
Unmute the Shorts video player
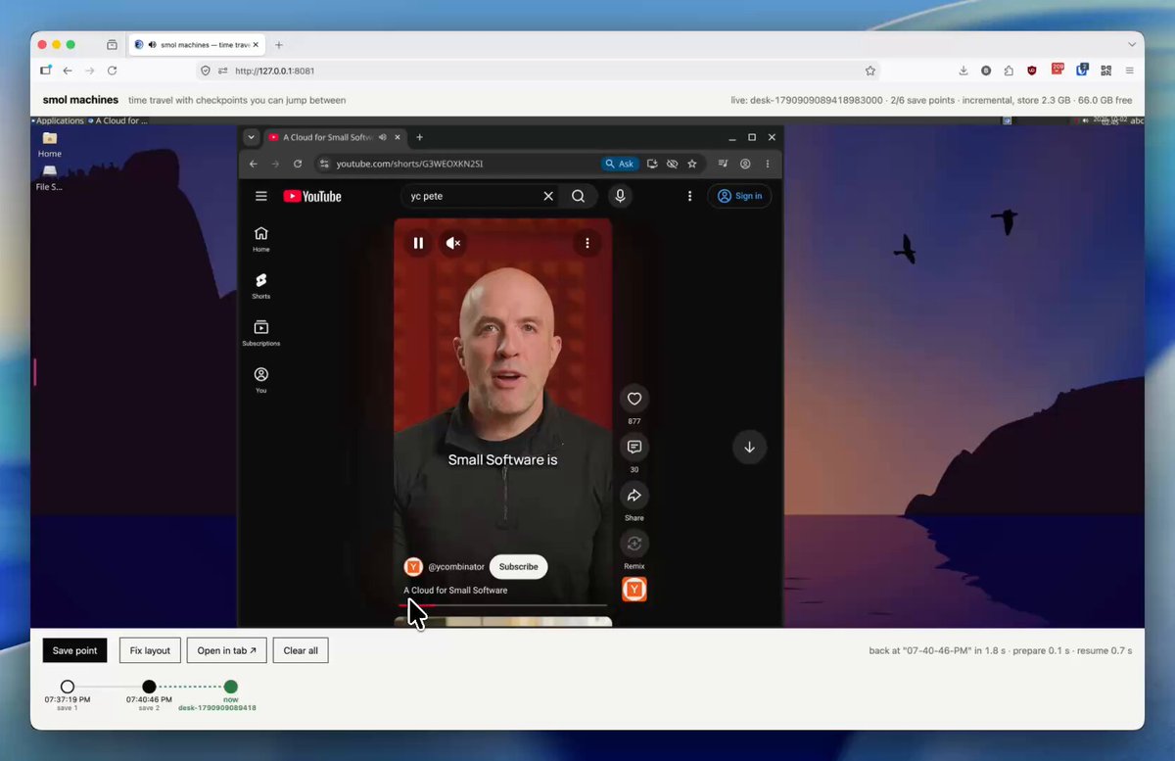(x=452, y=243)
